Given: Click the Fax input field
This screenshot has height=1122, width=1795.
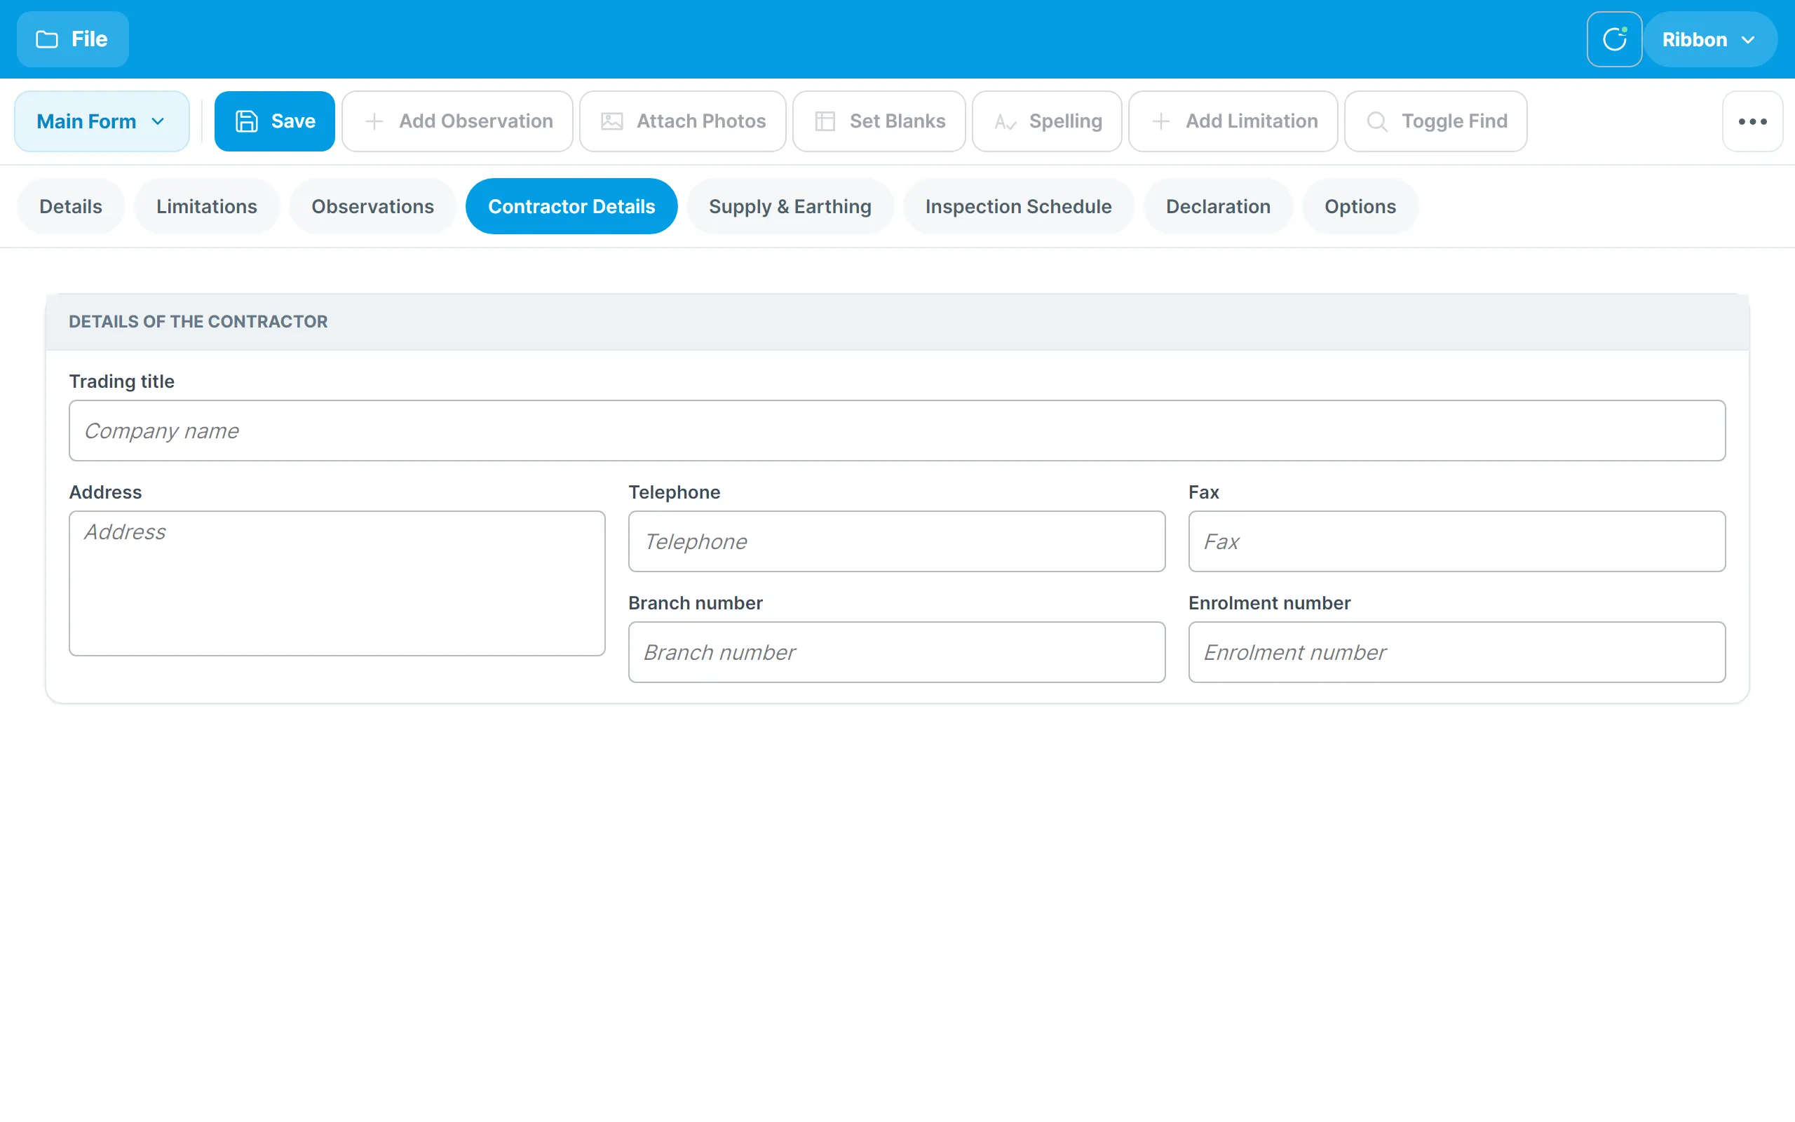Looking at the screenshot, I should (x=1457, y=541).
